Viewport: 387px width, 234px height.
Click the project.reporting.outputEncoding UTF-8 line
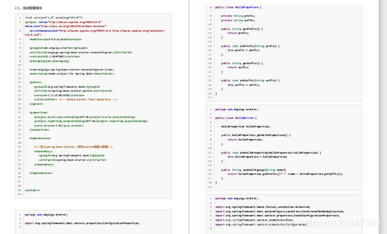pyautogui.click(x=91, y=121)
